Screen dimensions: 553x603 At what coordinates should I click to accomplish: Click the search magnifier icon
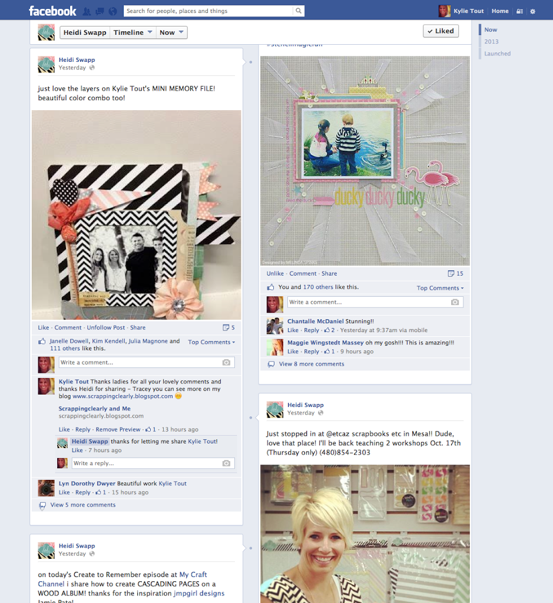click(x=299, y=11)
